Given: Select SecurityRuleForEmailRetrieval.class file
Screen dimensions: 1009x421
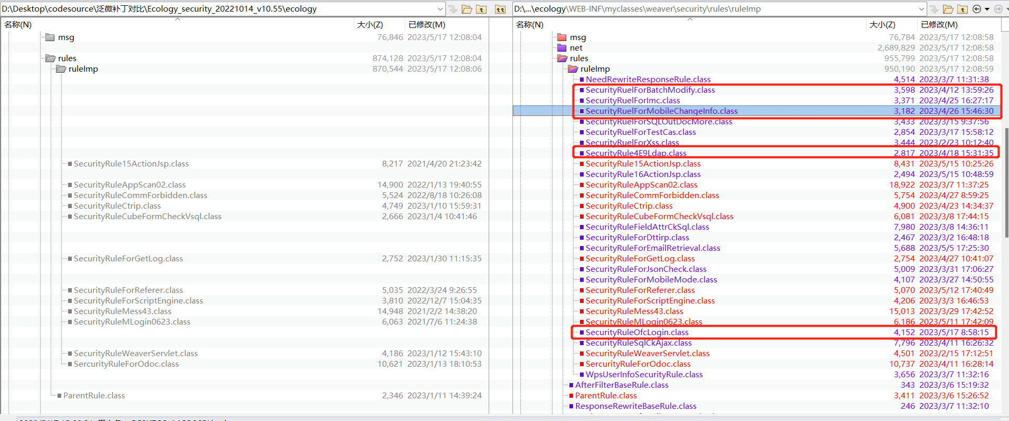Looking at the screenshot, I should (x=653, y=248).
